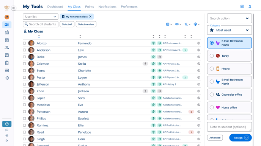Check the box for Anderson Levi
The image size is (261, 146).
(24, 50)
